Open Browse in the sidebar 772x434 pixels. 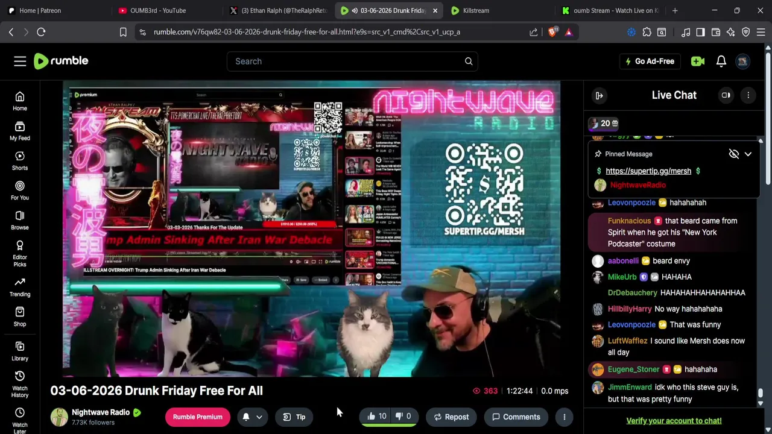[x=20, y=221]
